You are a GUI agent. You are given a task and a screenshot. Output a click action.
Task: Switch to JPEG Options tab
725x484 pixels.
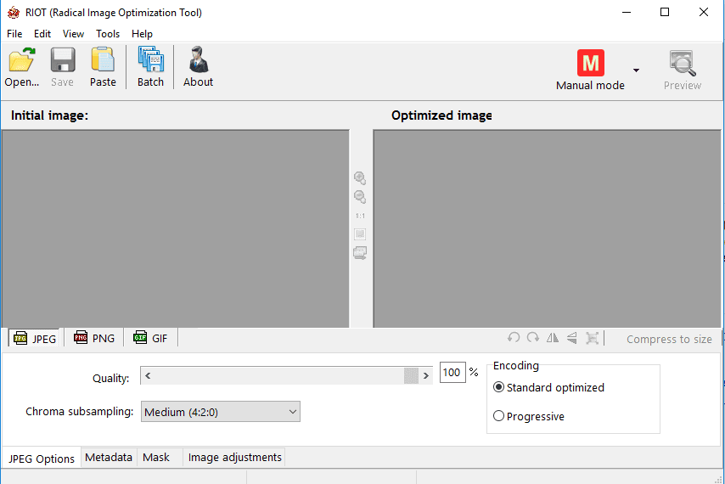pos(42,459)
